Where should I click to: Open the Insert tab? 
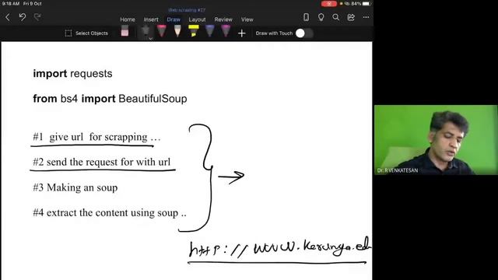coord(151,19)
